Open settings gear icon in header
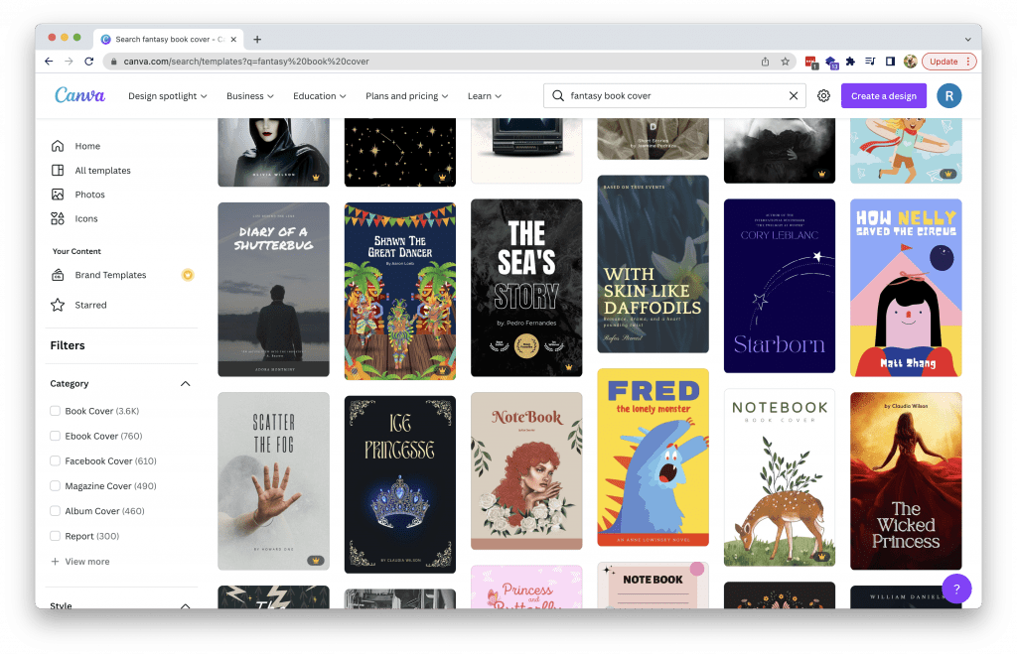 pyautogui.click(x=823, y=96)
